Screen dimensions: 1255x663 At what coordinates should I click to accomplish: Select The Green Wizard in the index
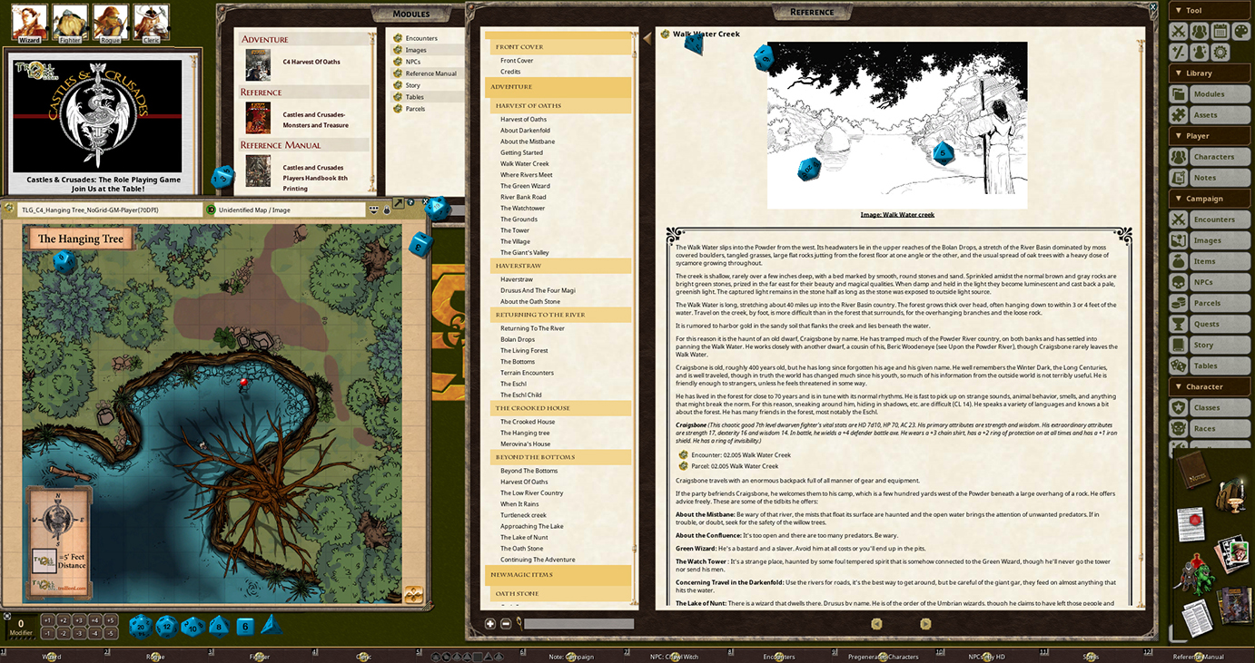[x=525, y=186]
